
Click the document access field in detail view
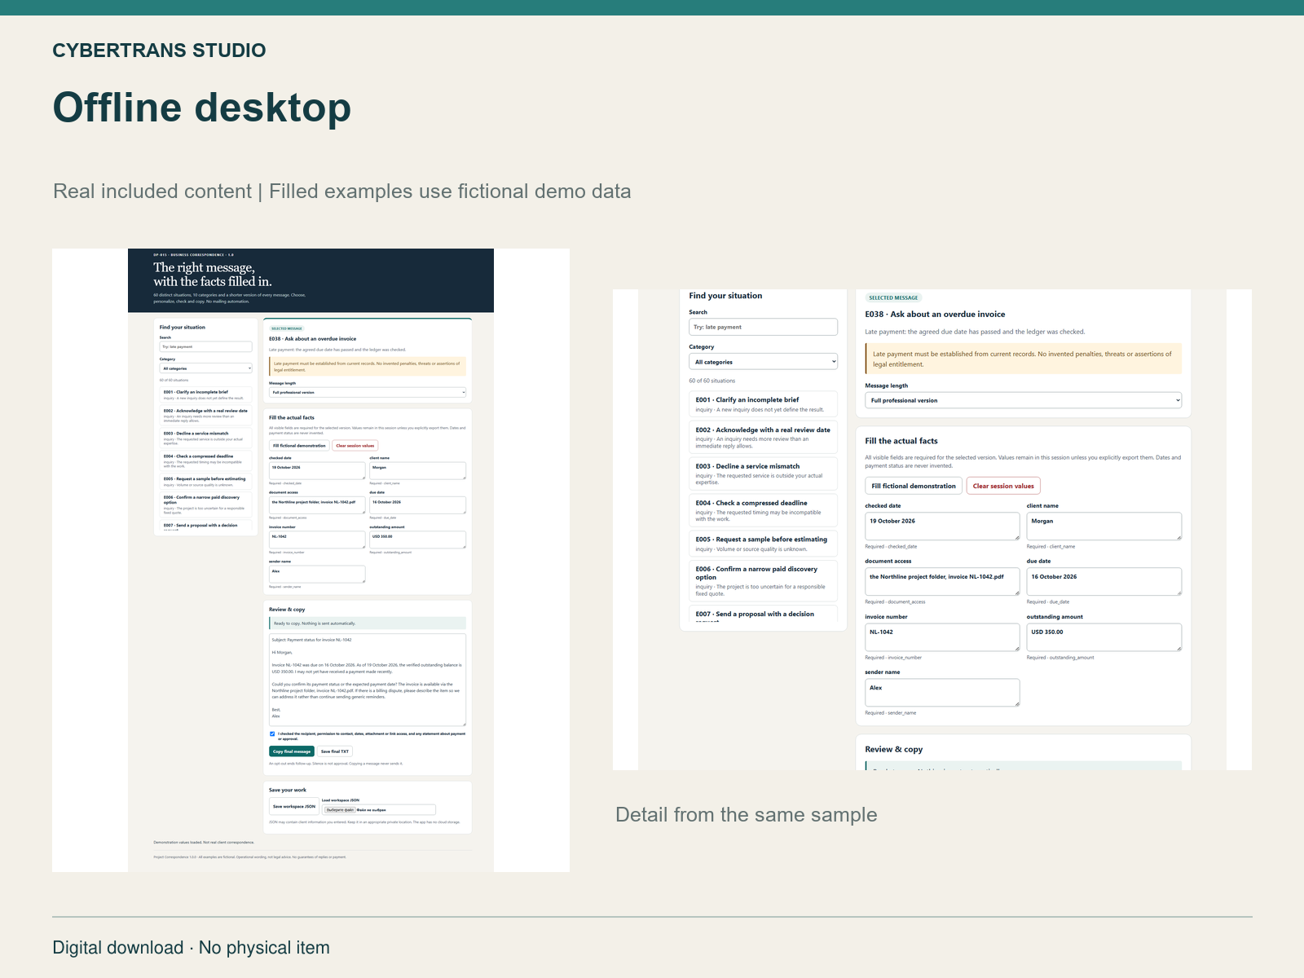click(942, 581)
